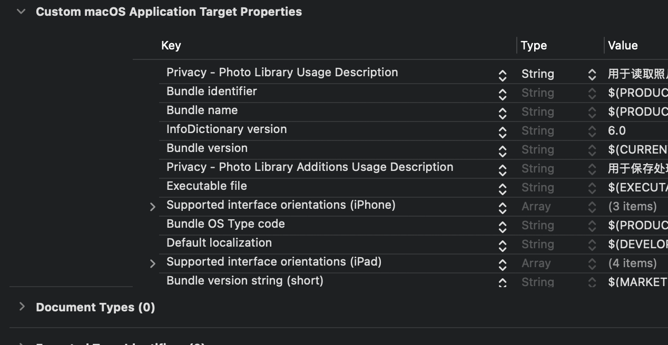
Task: Open key stepper for Executable file row
Action: coord(503,189)
